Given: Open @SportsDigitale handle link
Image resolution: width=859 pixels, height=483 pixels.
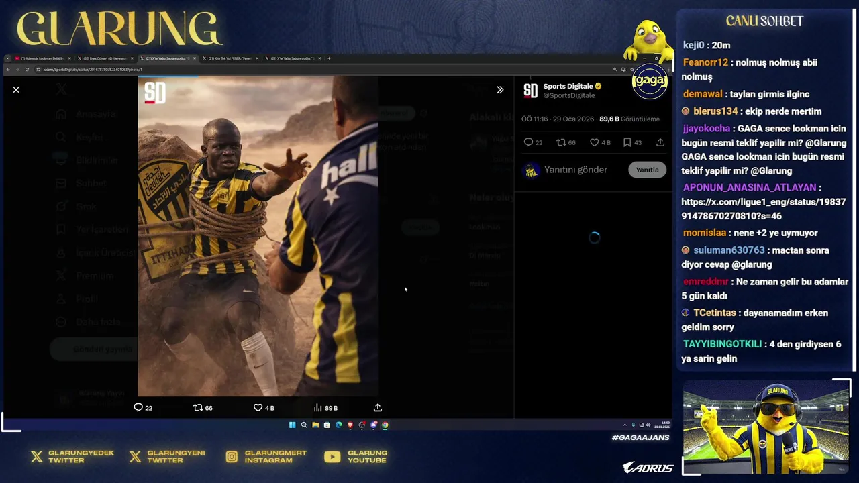Looking at the screenshot, I should (x=569, y=95).
